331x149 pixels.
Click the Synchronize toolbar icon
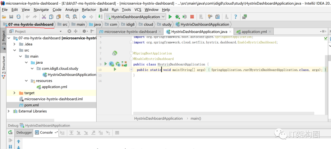tap(19, 17)
